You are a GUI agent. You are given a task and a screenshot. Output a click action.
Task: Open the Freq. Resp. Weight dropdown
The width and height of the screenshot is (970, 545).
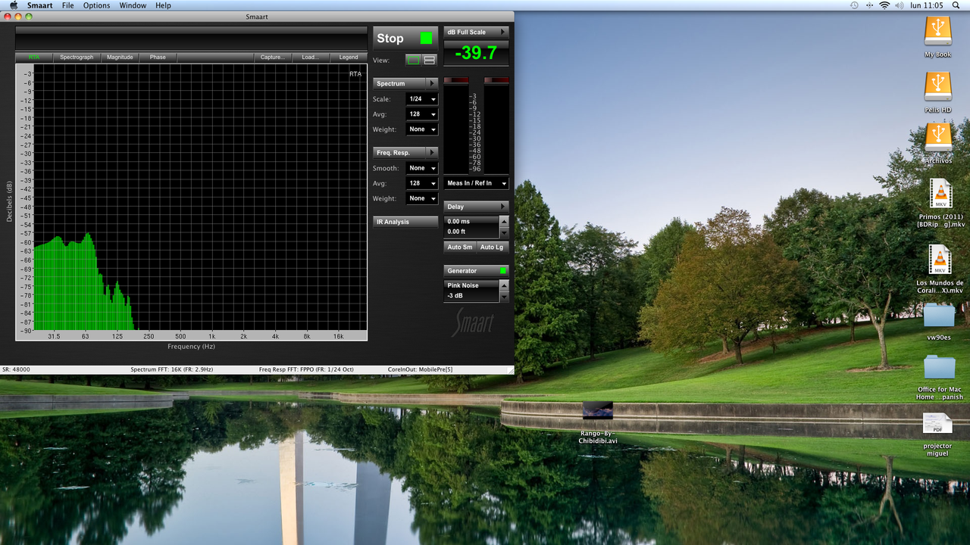422,198
